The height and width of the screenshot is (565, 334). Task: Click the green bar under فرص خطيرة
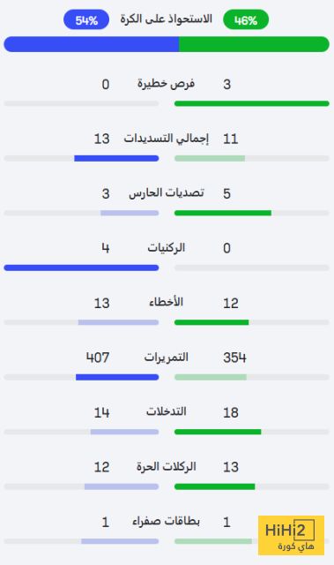252,104
